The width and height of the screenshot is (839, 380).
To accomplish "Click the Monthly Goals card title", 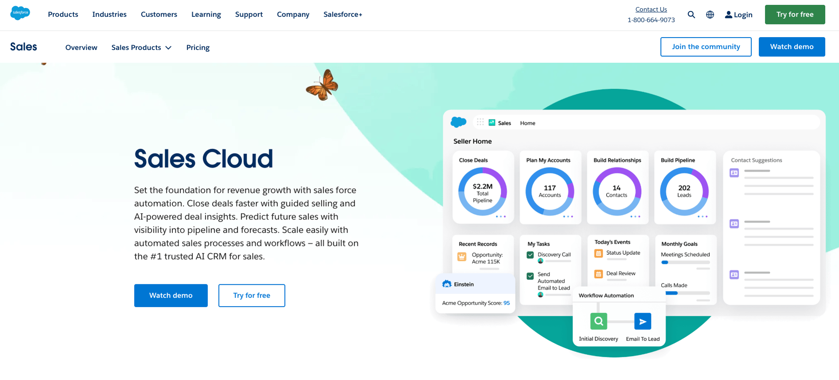I will click(x=679, y=244).
